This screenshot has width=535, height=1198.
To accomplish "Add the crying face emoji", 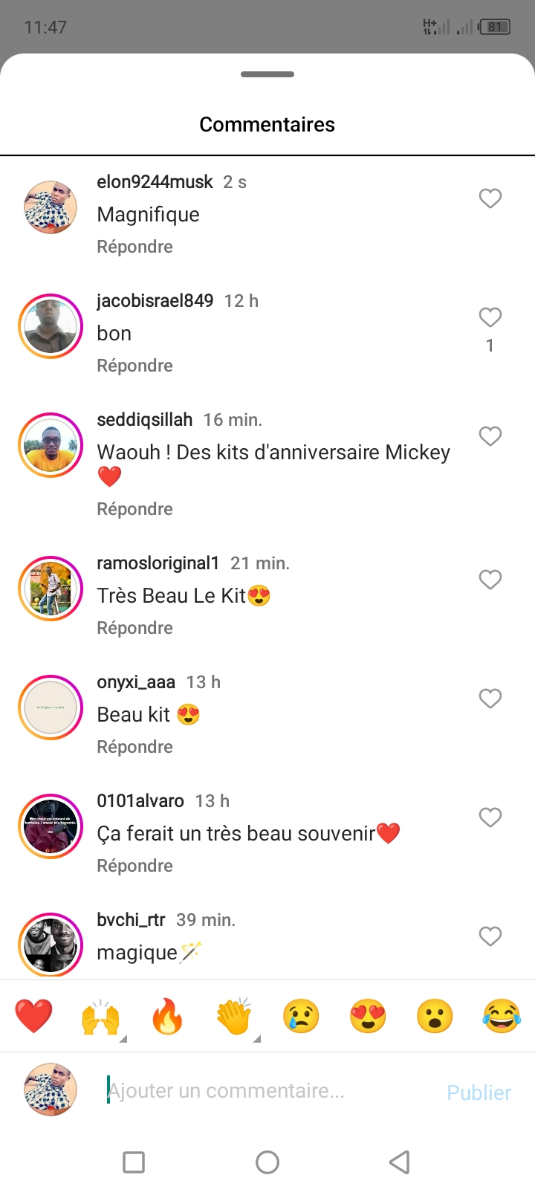I will pos(301,1016).
